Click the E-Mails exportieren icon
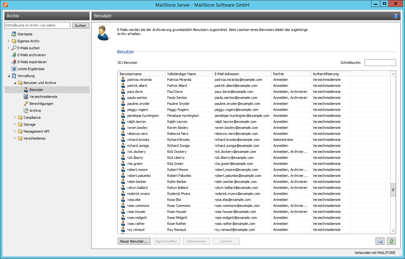The width and height of the screenshot is (405, 259). (14, 62)
